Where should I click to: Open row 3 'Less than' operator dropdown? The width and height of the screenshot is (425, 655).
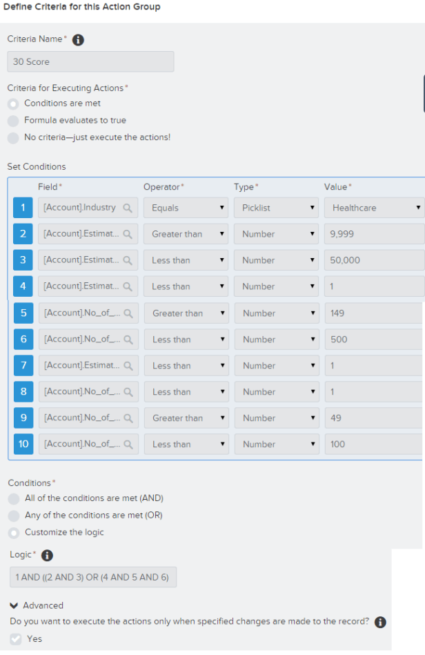(x=186, y=260)
